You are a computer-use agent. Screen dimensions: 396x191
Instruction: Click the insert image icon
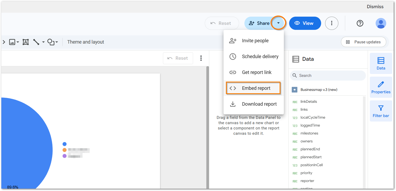coord(12,42)
